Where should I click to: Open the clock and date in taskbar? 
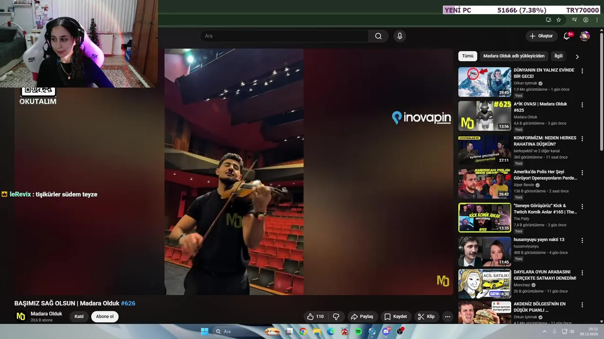pos(589,331)
